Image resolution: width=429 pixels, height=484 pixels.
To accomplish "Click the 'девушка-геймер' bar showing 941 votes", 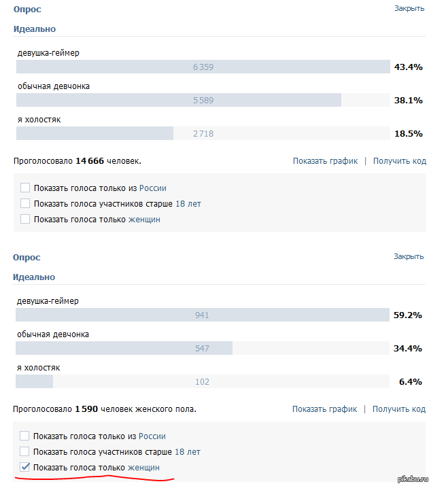I will click(202, 315).
